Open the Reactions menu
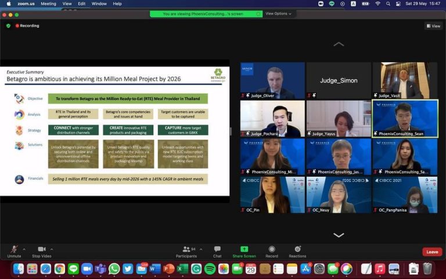 tap(297, 252)
